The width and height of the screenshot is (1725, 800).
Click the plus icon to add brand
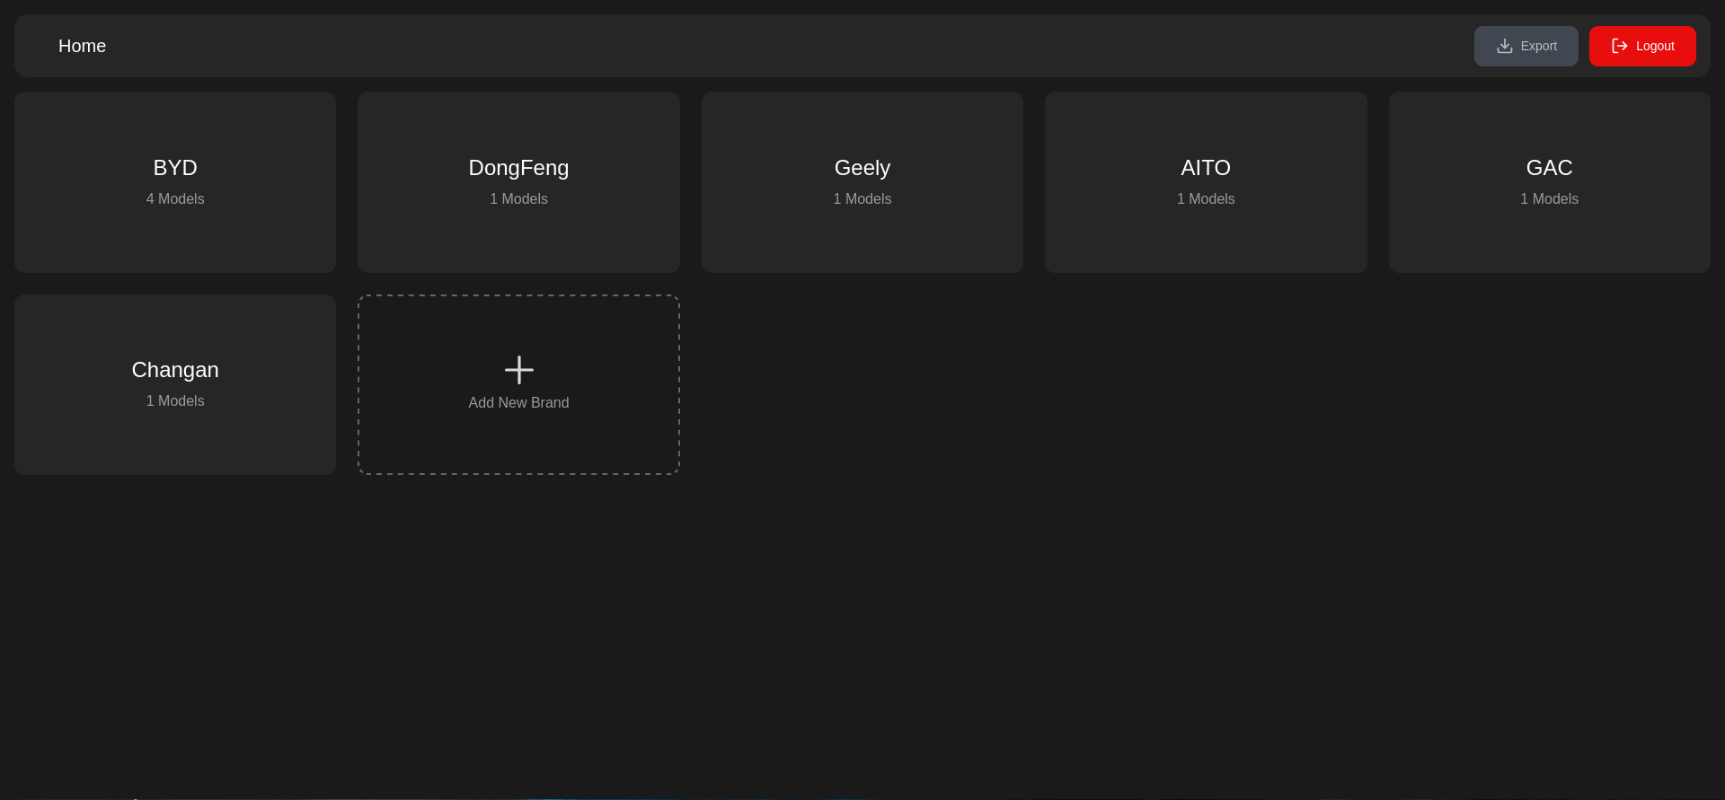[x=519, y=370]
